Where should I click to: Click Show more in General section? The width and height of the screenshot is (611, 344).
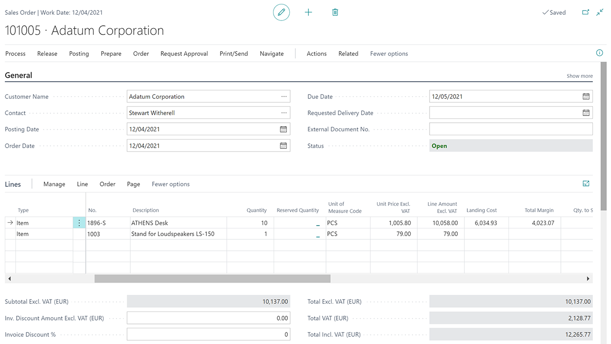click(x=579, y=76)
